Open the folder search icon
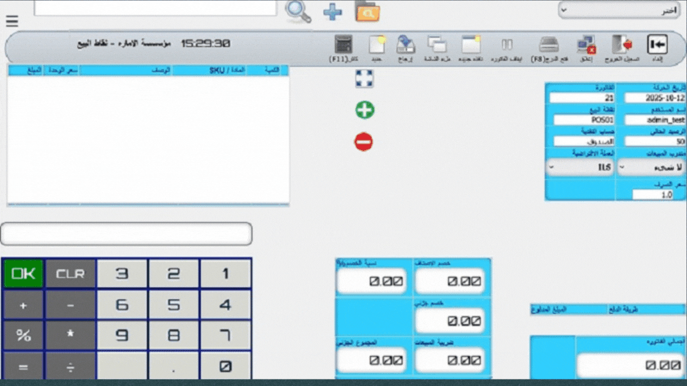 pyautogui.click(x=367, y=11)
